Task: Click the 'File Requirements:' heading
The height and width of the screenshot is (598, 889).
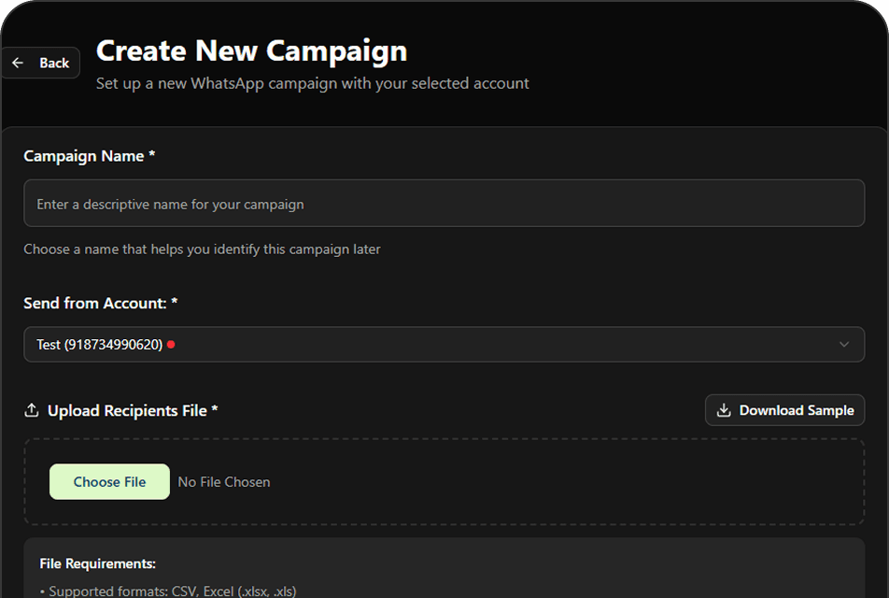Action: 97,563
